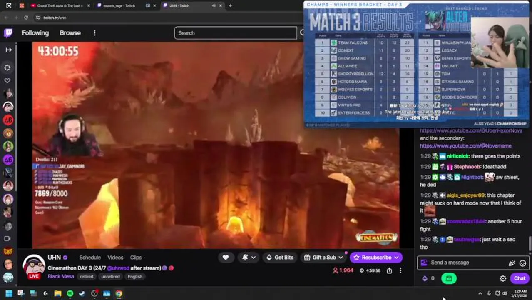Viewport: 532px width, 300px height.
Task: Select the UHN Twitch tab
Action: point(179,6)
